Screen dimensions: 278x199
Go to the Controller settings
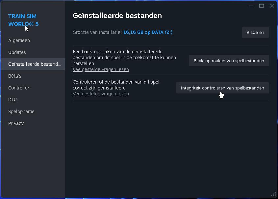(x=33, y=88)
